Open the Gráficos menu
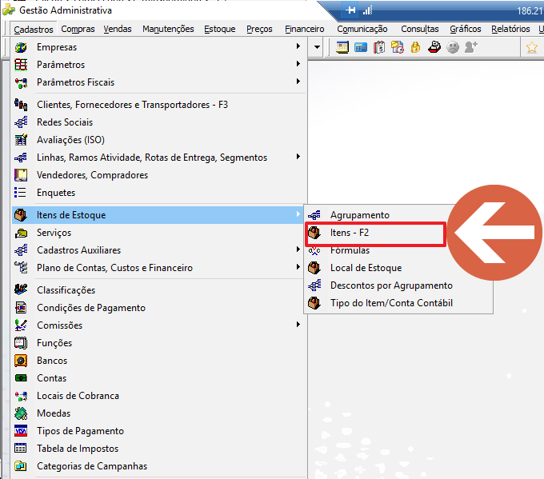Screen dimensions: 544x479 click(x=466, y=29)
